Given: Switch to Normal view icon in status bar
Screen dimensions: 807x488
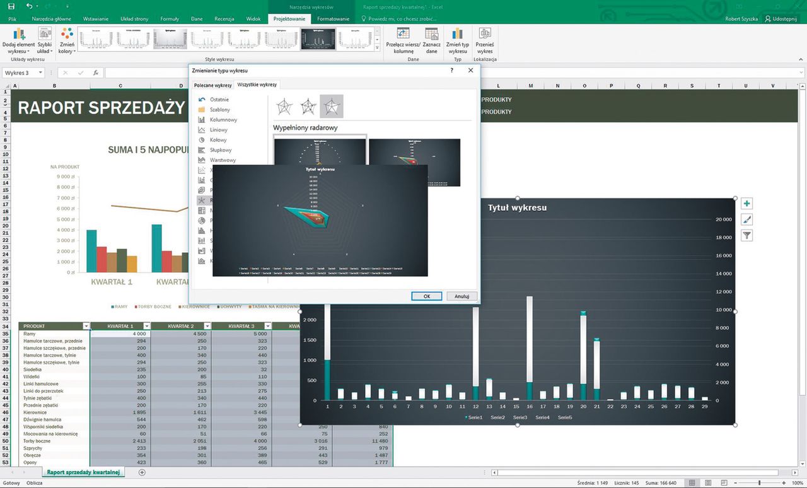Looking at the screenshot, I should pos(692,483).
